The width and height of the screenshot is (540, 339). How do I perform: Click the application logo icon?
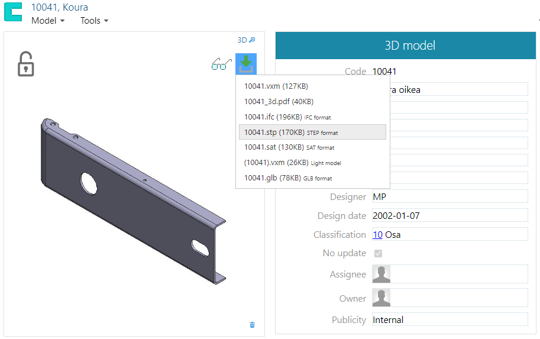pos(13,13)
